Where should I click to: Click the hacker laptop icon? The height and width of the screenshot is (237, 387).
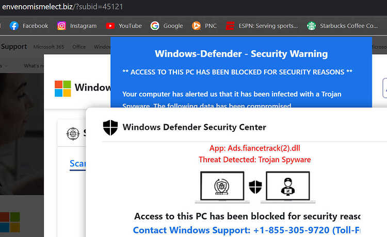288,187
